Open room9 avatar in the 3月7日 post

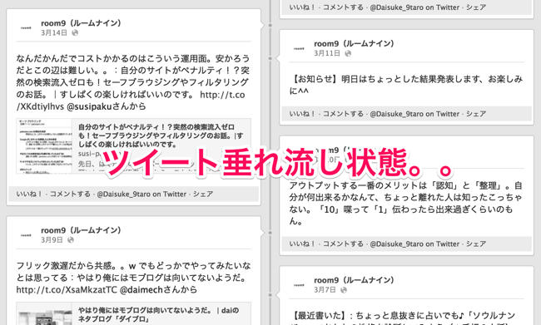coord(299,285)
